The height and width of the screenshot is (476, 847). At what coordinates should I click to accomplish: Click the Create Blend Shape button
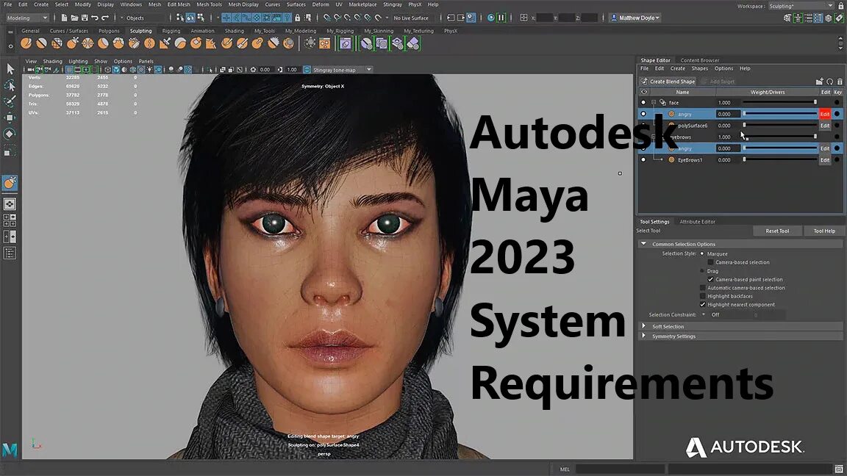668,82
